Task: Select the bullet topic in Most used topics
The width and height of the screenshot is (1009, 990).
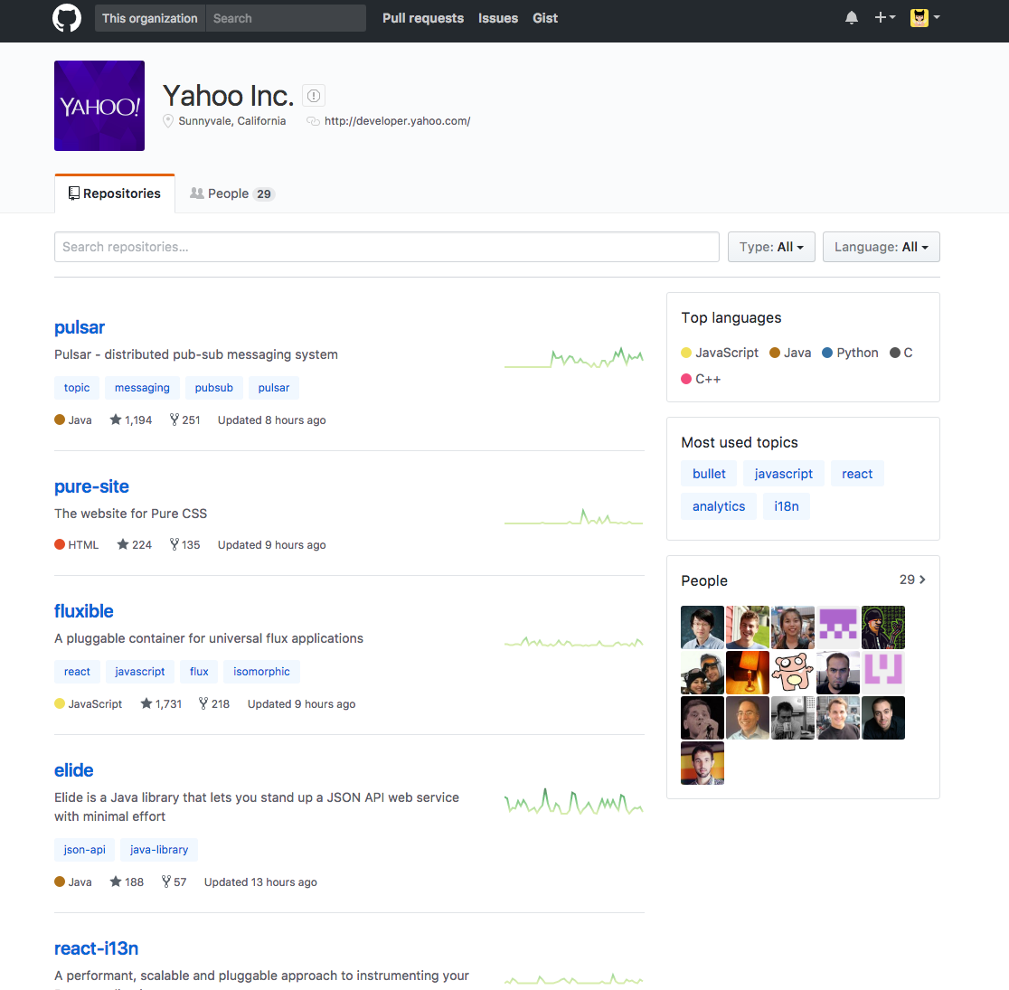Action: (709, 474)
